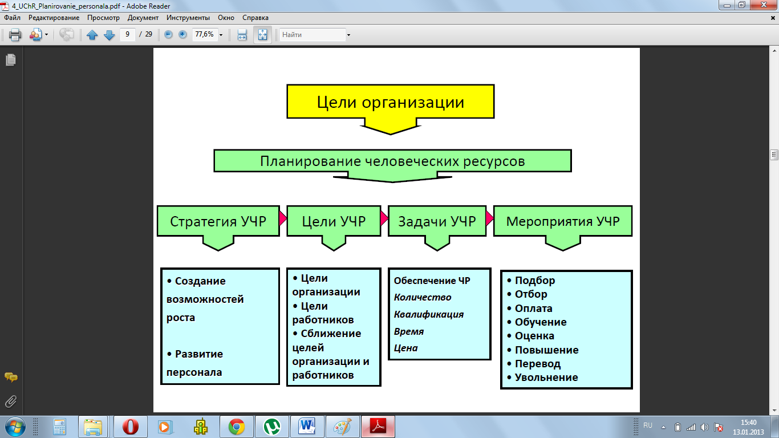The width and height of the screenshot is (779, 438).
Task: Open the Документ menu
Action: coord(143,18)
